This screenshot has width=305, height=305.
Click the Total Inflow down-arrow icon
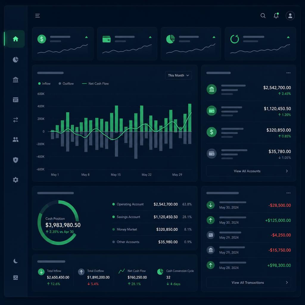click(41, 272)
